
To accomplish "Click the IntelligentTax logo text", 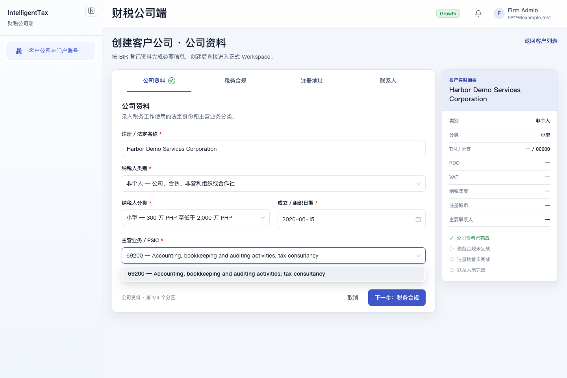I will (x=28, y=13).
